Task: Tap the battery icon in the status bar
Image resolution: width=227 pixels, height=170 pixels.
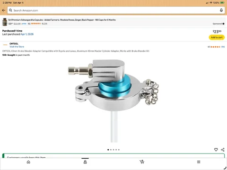Action: click(x=222, y=3)
